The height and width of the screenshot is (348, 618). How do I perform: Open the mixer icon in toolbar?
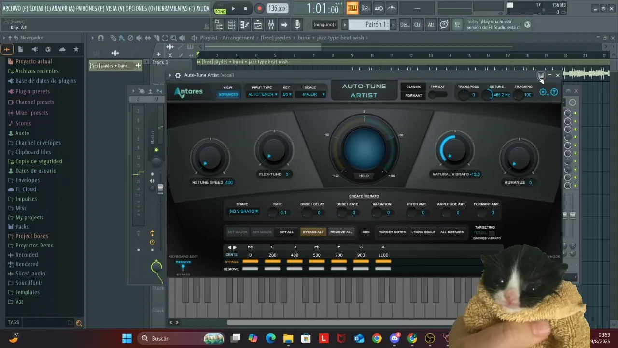tap(271, 25)
